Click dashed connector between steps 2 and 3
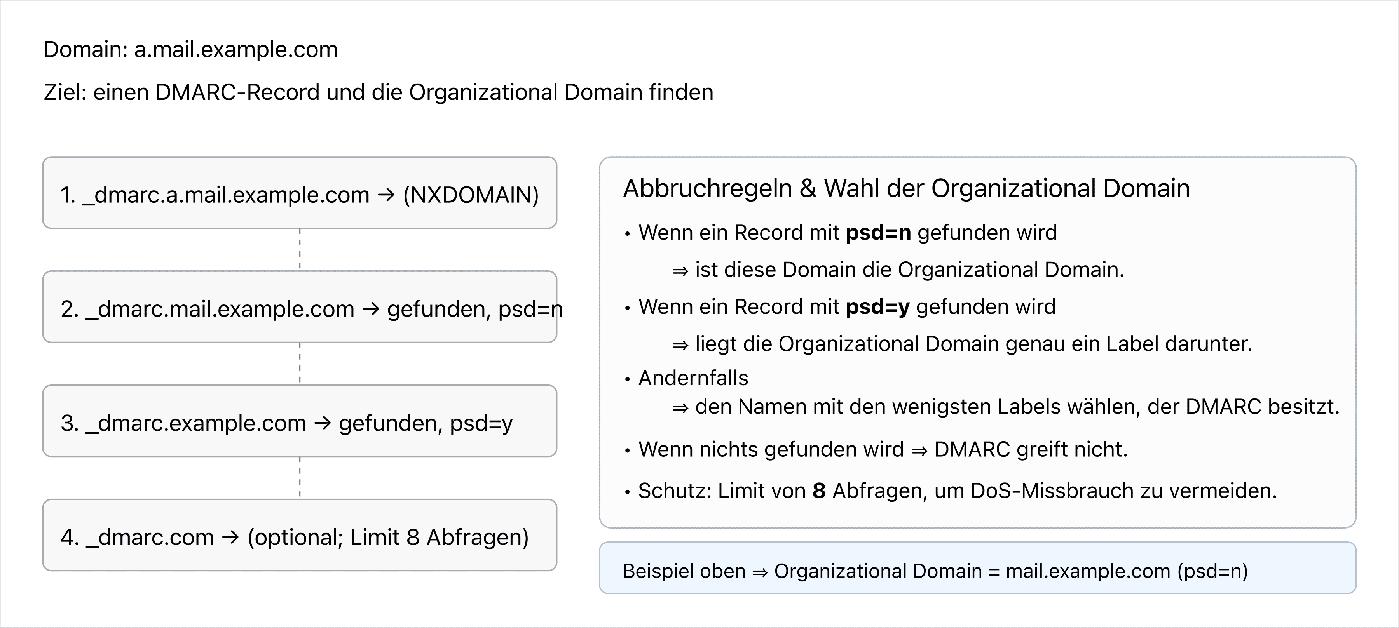This screenshot has height=628, width=1399. click(300, 363)
